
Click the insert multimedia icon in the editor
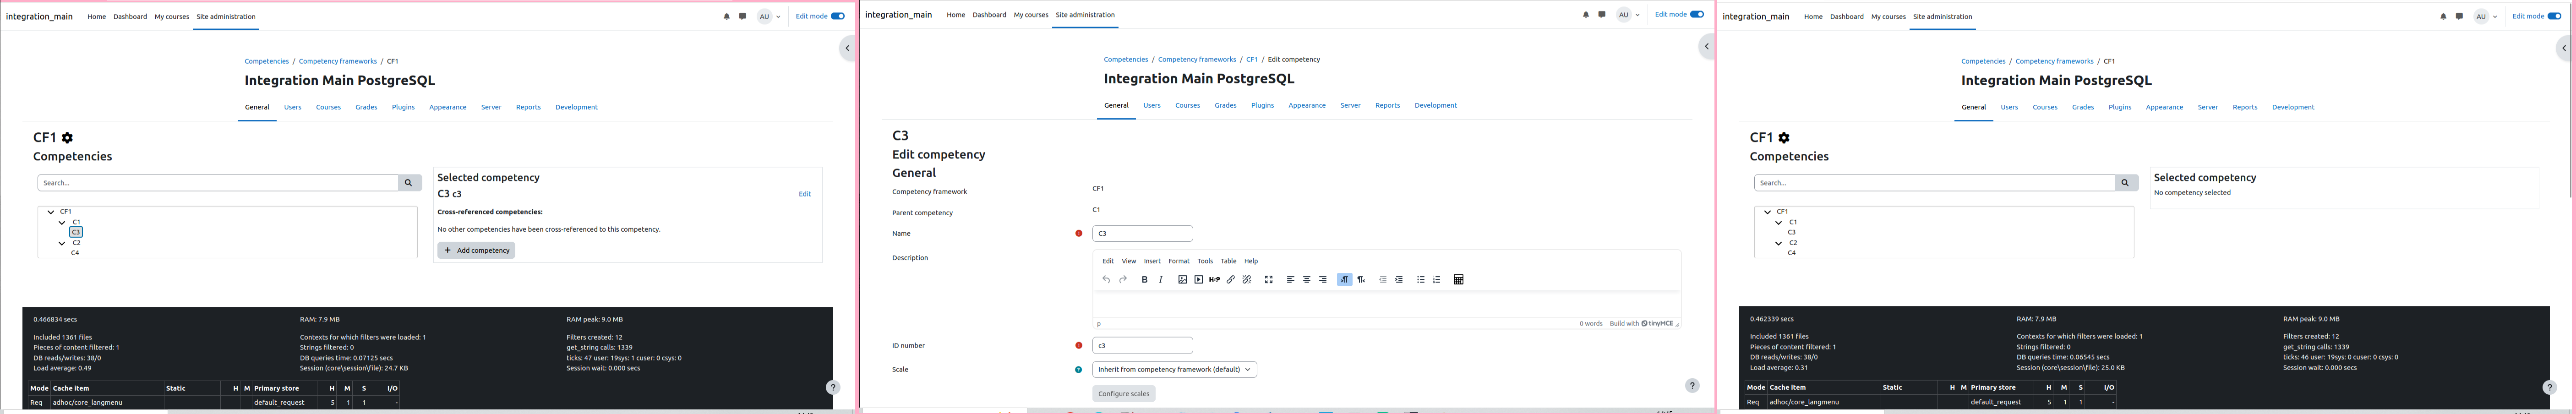pos(1198,280)
